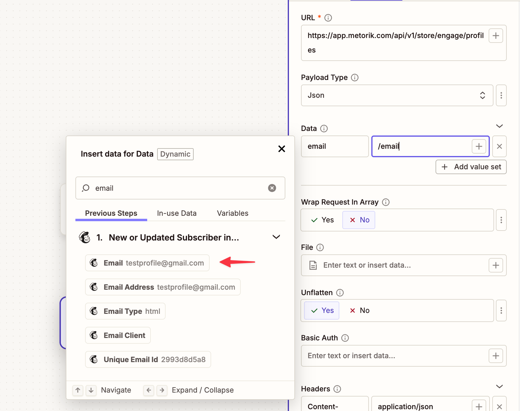Show Basic Auth info tooltip
520x411 pixels.
pyautogui.click(x=345, y=338)
